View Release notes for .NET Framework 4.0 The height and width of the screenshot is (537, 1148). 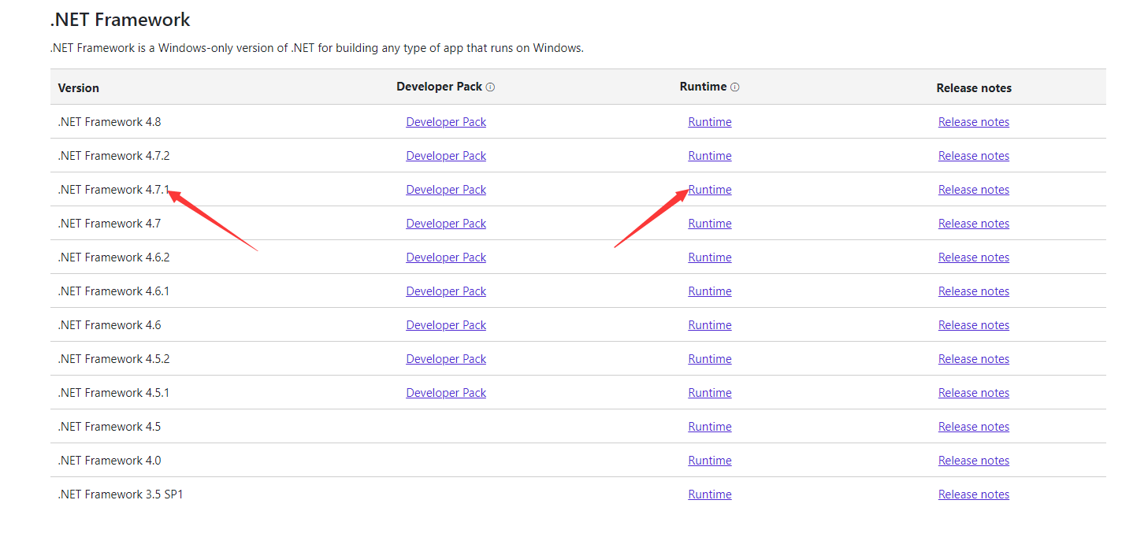pyautogui.click(x=974, y=461)
